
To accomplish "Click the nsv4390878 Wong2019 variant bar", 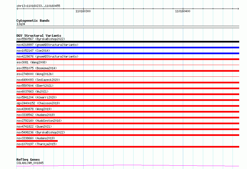I will coord(128,112).
